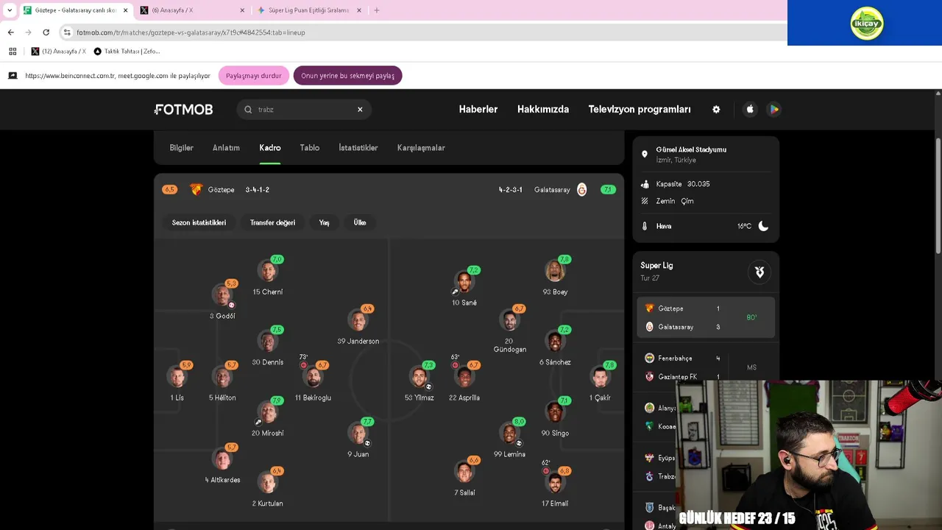
Task: Click the Google Play icon
Action: tap(773, 109)
